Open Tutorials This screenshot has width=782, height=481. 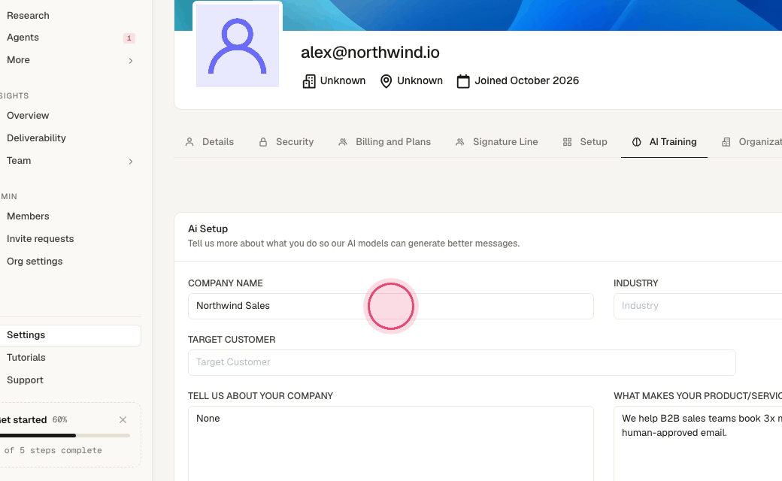pos(26,358)
